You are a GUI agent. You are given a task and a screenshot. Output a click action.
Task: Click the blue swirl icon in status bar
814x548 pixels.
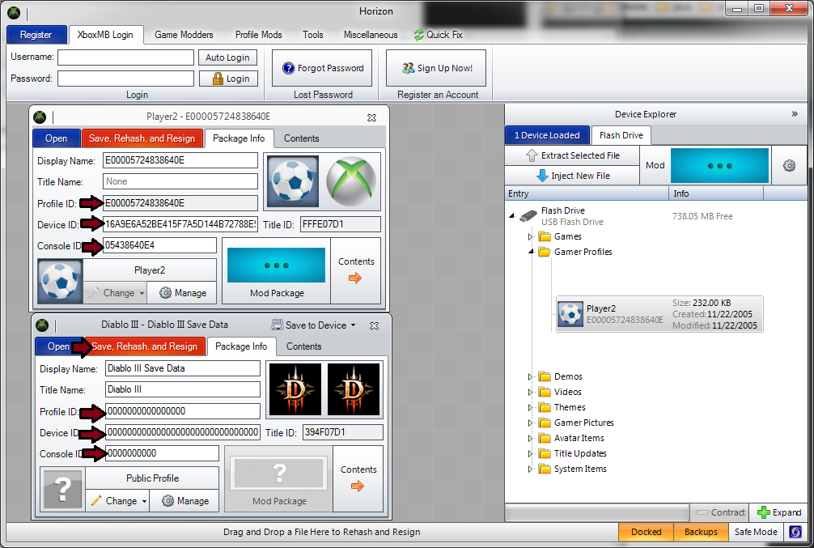tap(795, 532)
